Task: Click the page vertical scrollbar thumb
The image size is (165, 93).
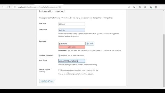Action: point(164,60)
